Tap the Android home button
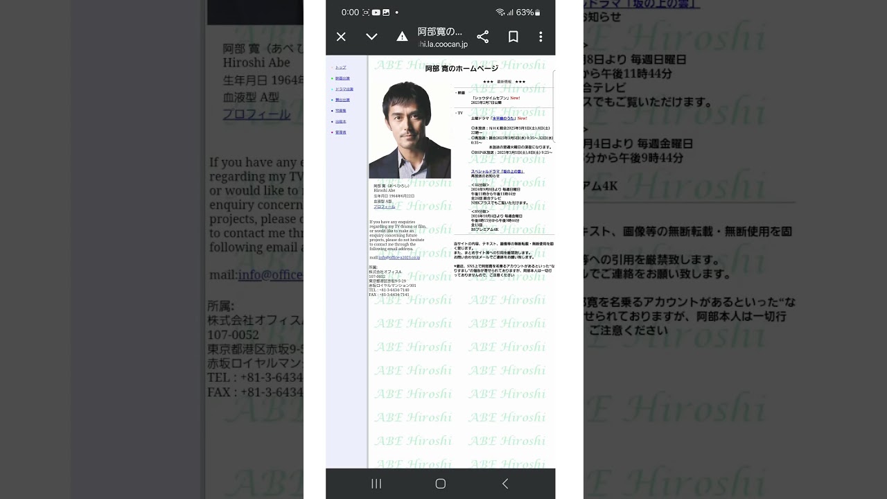Image resolution: width=887 pixels, height=499 pixels. point(440,484)
